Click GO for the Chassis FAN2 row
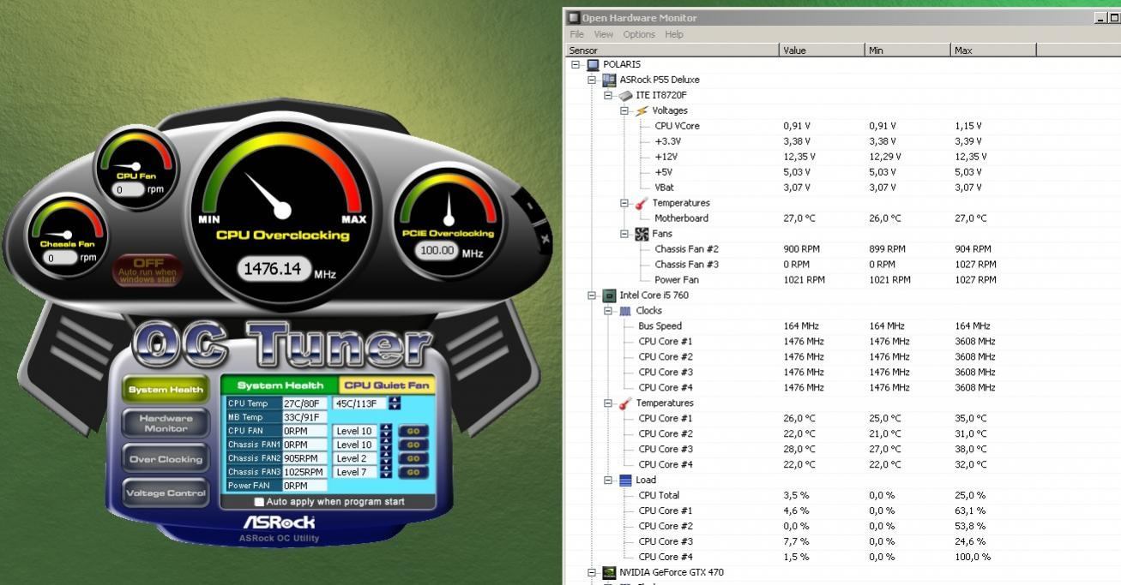 pos(413,458)
